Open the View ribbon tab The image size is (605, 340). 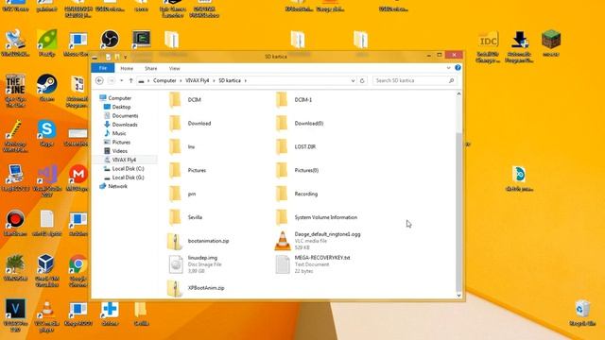pyautogui.click(x=174, y=68)
